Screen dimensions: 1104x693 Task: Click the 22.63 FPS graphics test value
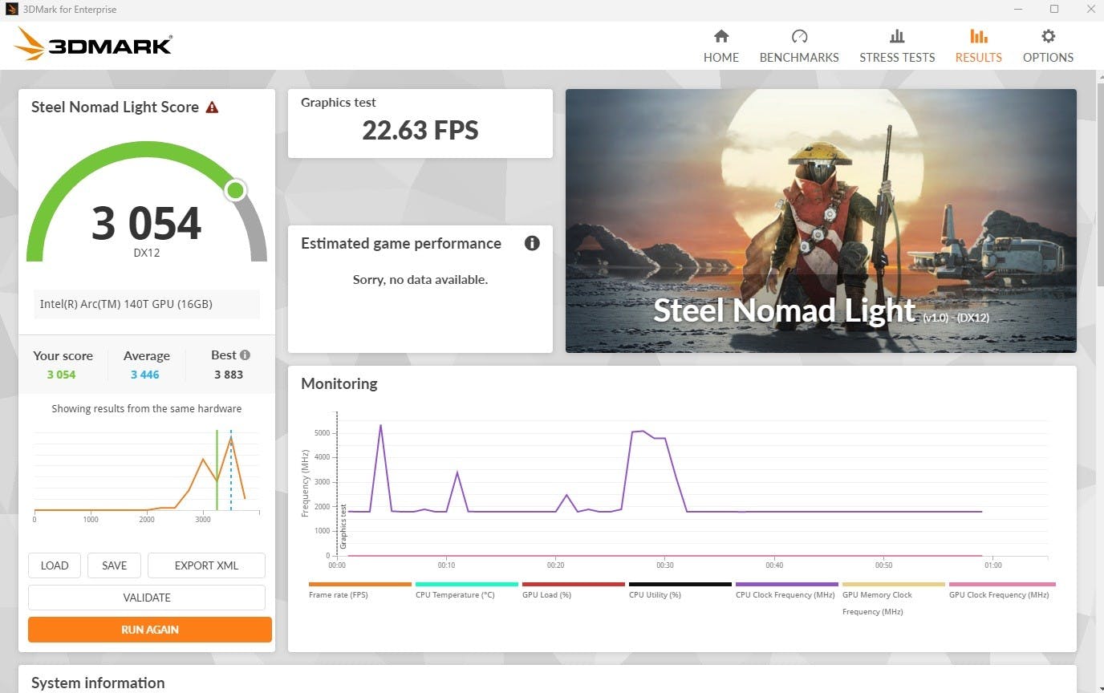pyautogui.click(x=420, y=130)
